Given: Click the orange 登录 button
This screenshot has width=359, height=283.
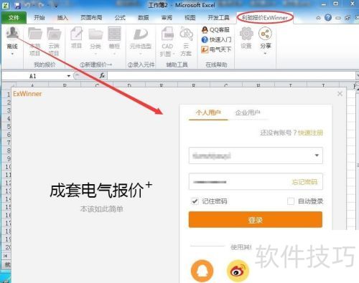Looking at the screenshot, I should pos(256,219).
